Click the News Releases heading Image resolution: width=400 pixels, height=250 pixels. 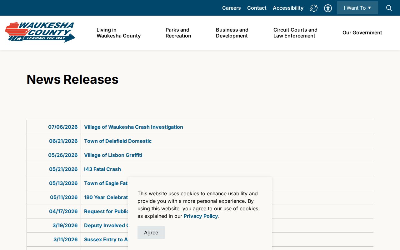(x=72, y=79)
